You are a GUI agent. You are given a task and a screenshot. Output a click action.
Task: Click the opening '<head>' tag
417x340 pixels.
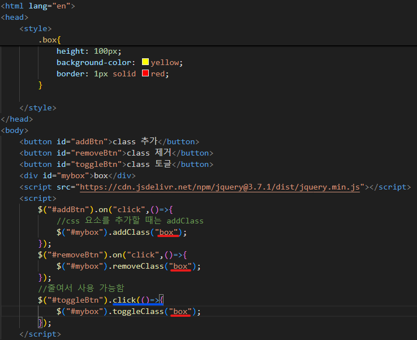pyautogui.click(x=14, y=18)
